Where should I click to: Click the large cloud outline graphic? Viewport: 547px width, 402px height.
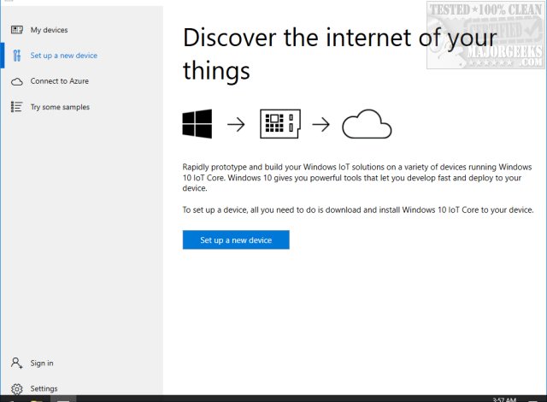point(367,126)
